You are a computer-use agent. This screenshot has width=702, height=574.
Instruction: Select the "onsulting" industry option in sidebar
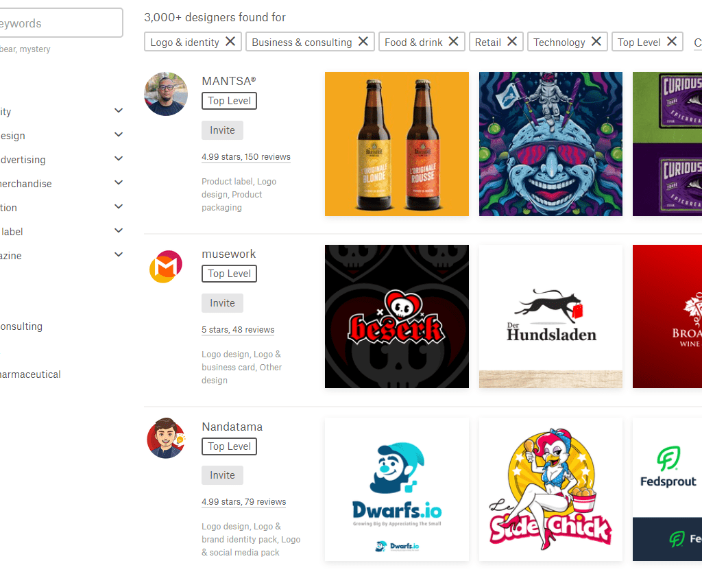click(x=21, y=326)
